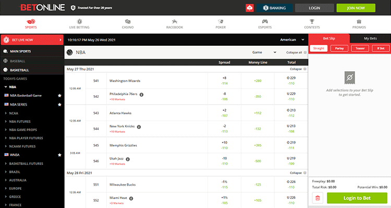Pick Milwaukee Bucks -125 money line
Viewport: 391px width, 208px height.
[x=258, y=185]
